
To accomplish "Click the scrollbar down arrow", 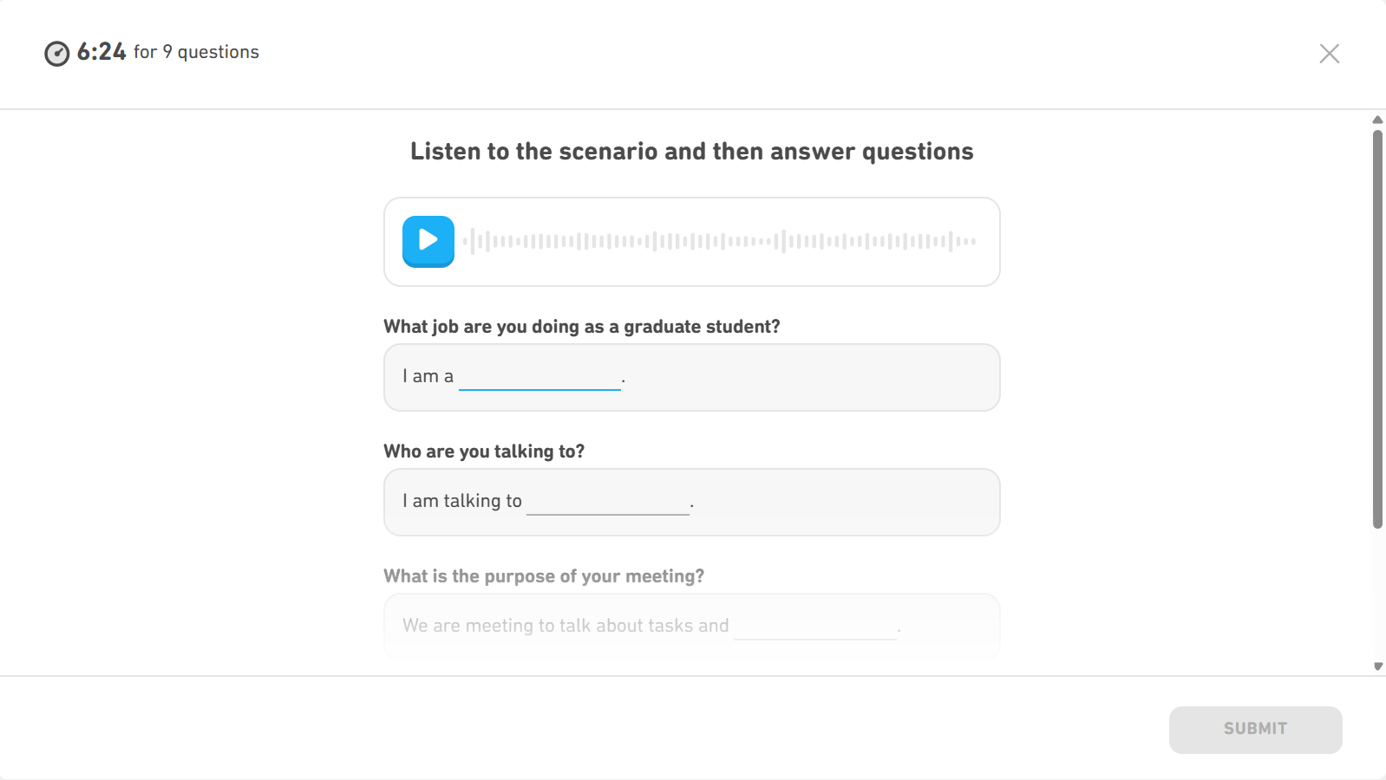I will [1378, 666].
